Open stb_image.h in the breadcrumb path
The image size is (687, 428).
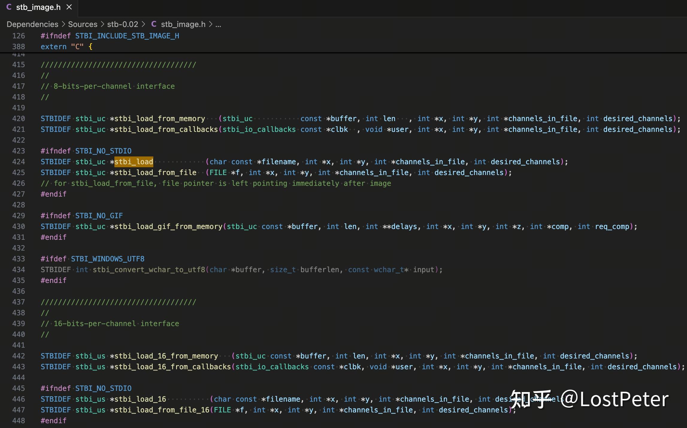tap(183, 24)
